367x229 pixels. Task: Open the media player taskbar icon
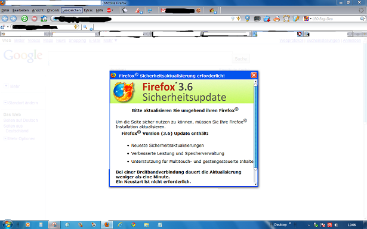click(27, 225)
